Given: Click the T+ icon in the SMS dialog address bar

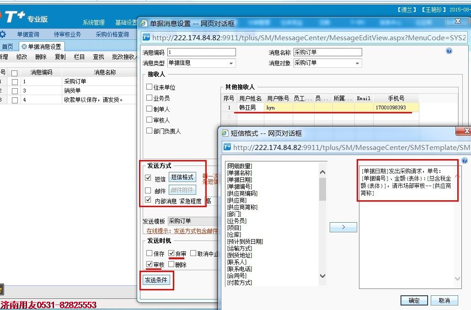Looking at the screenshot, I should (227, 147).
